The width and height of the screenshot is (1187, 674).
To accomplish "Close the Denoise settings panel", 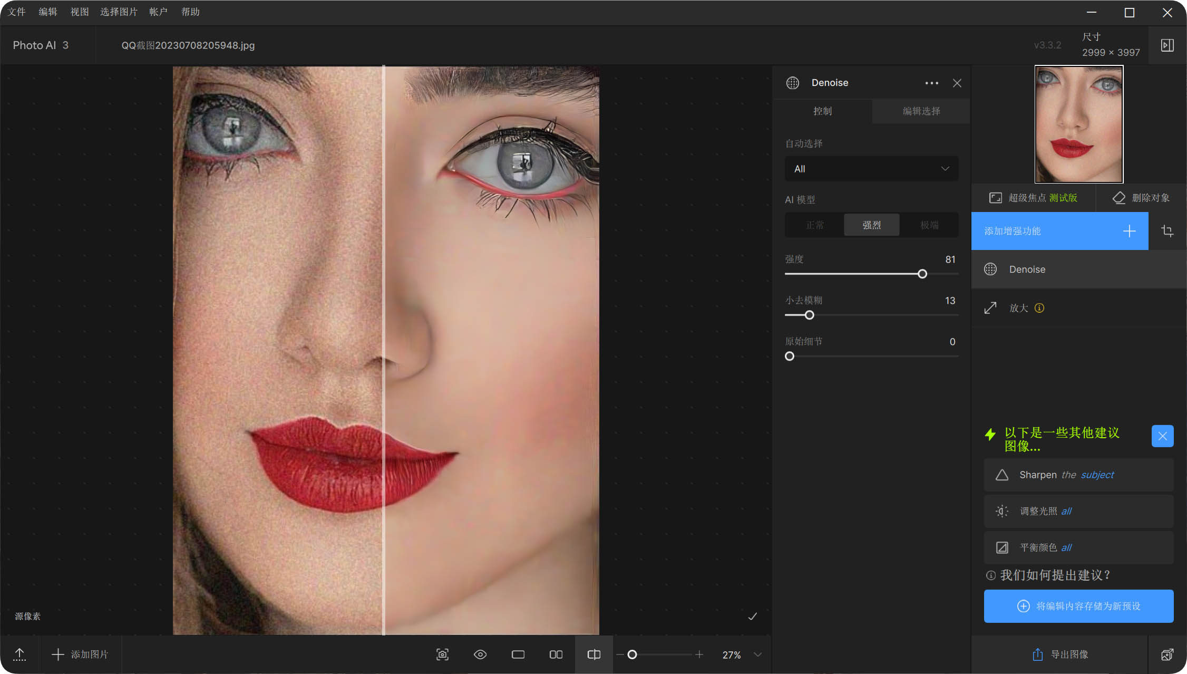I will (957, 83).
